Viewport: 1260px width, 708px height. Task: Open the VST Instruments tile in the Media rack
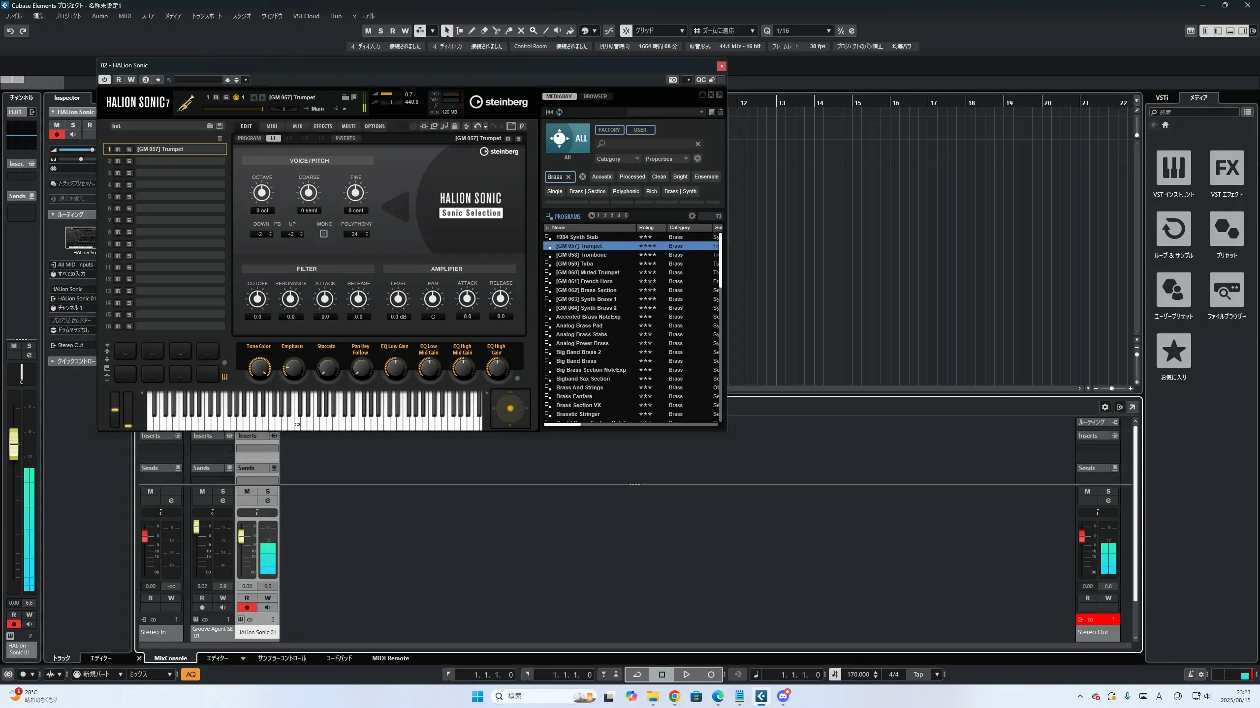1173,168
